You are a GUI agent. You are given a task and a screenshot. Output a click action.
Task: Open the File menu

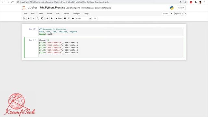click(25, 14)
